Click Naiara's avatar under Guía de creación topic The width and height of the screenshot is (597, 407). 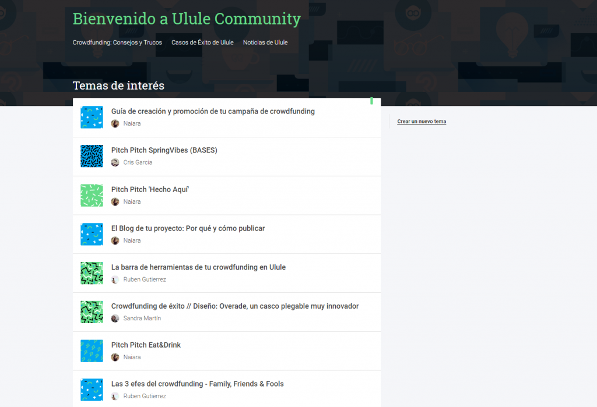tap(115, 123)
